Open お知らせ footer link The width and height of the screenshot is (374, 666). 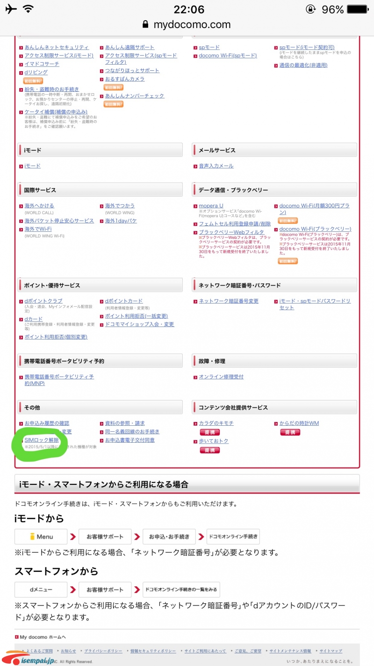pos(68,651)
